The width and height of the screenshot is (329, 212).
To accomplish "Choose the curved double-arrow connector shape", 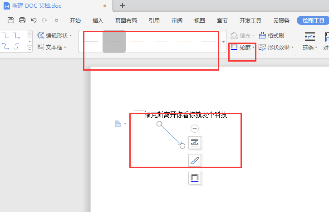I will click(x=5, y=46).
